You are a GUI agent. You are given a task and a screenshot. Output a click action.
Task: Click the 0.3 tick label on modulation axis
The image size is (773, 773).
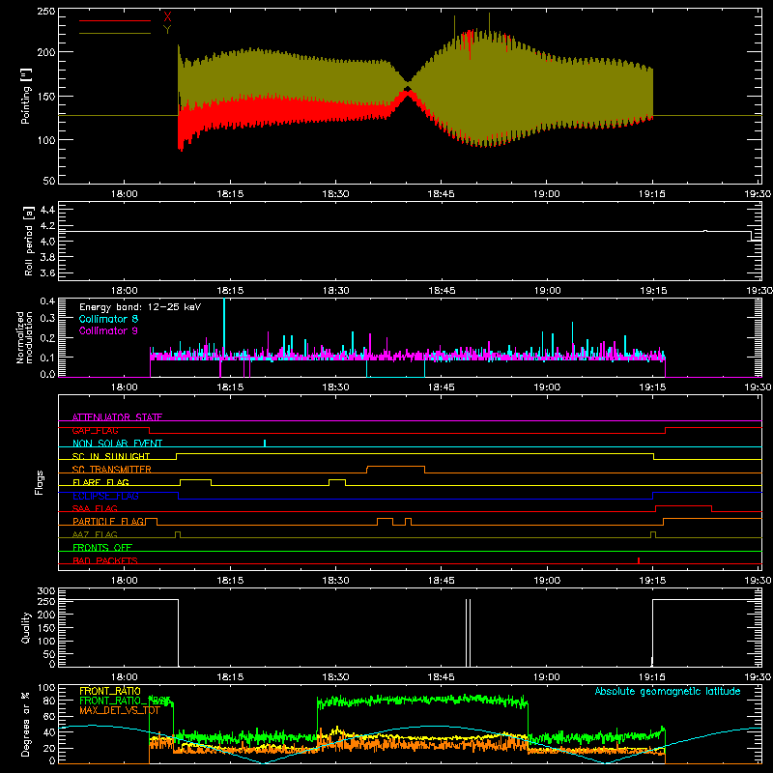47,318
